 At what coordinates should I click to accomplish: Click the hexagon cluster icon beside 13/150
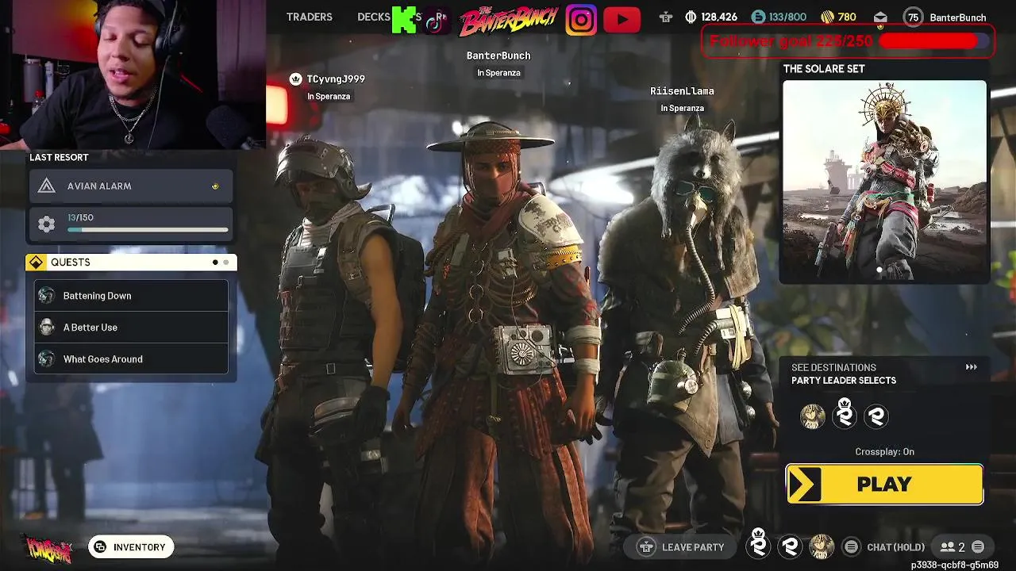[x=46, y=224]
